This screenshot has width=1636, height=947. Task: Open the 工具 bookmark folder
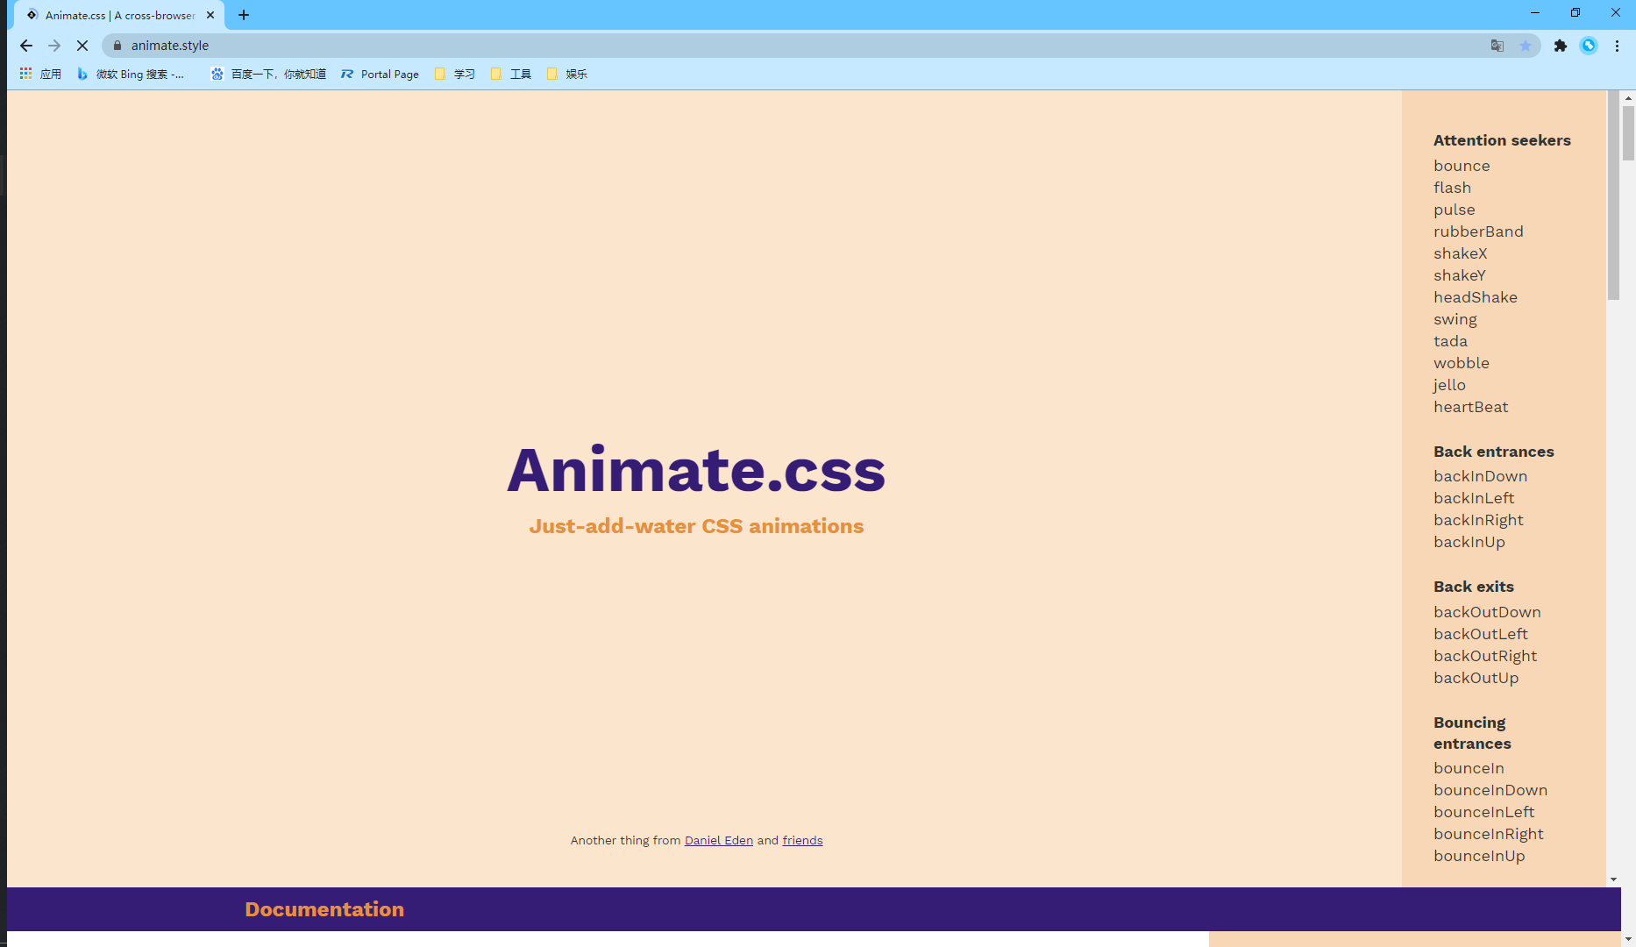(x=511, y=75)
